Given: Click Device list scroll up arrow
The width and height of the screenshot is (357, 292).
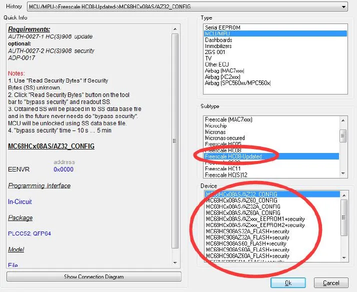Looking at the screenshot, I should point(344,195).
